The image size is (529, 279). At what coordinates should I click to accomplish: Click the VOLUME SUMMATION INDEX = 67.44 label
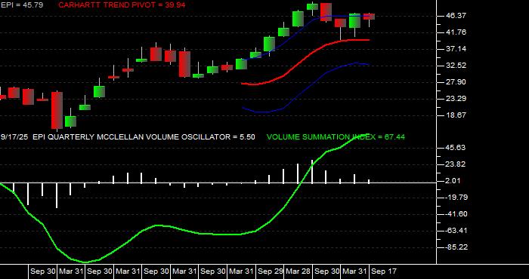(336, 137)
